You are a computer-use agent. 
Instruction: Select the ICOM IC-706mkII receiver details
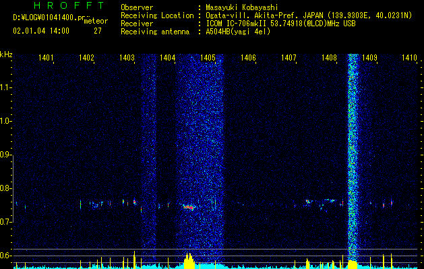coord(280,24)
